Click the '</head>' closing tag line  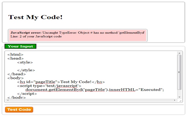17,74
